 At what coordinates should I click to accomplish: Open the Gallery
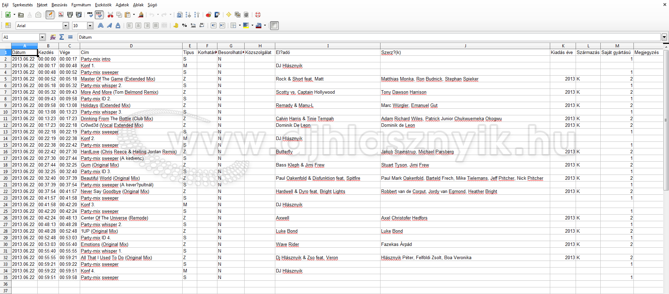[238, 15]
